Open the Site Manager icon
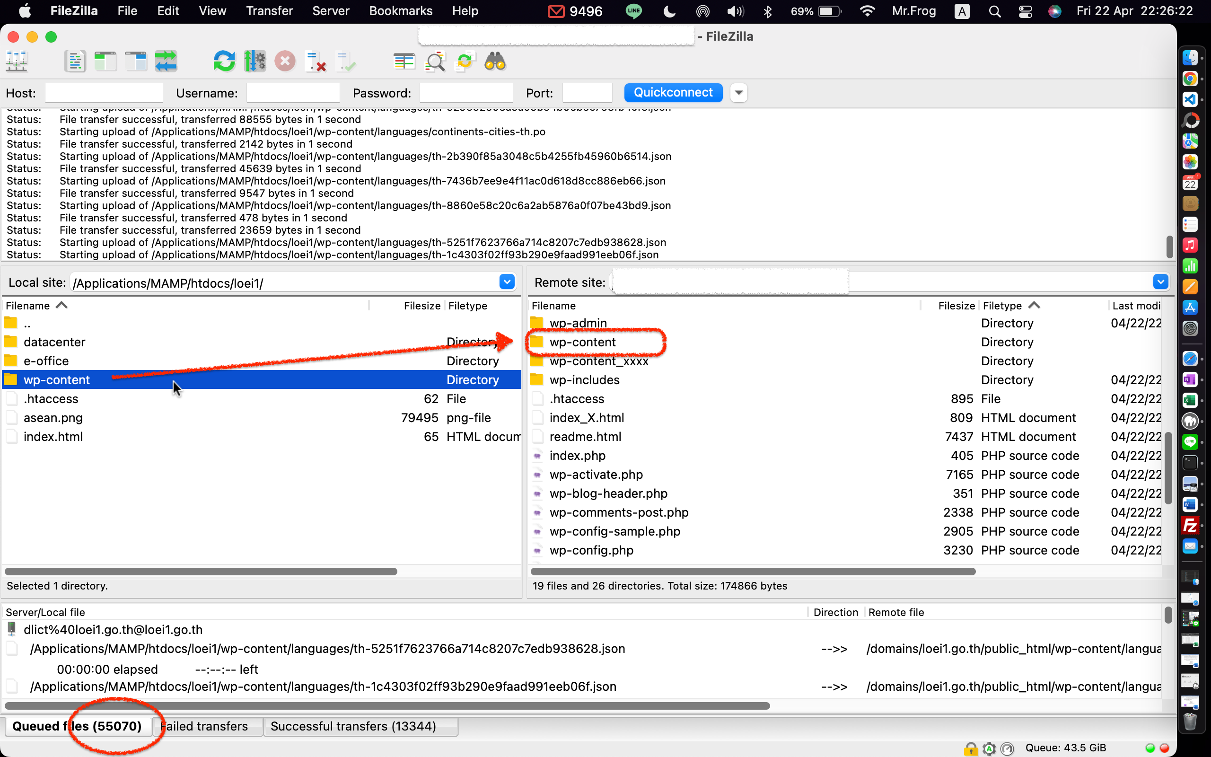This screenshot has width=1211, height=757. click(x=16, y=62)
